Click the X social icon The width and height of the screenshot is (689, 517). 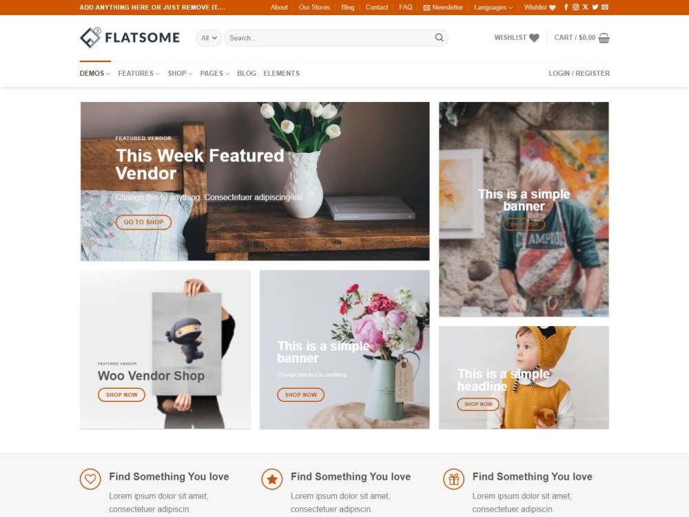click(x=585, y=7)
